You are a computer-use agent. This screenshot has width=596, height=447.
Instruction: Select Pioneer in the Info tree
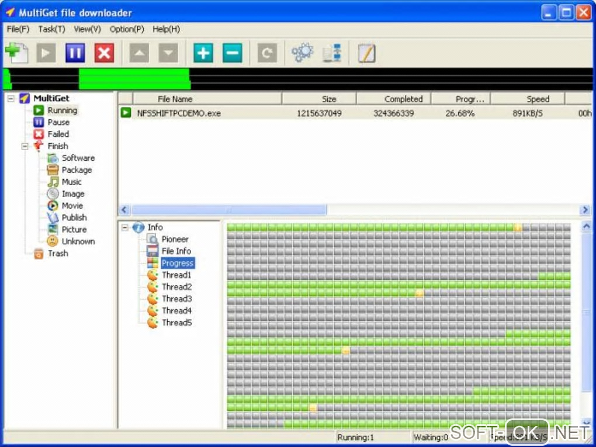[x=175, y=239]
